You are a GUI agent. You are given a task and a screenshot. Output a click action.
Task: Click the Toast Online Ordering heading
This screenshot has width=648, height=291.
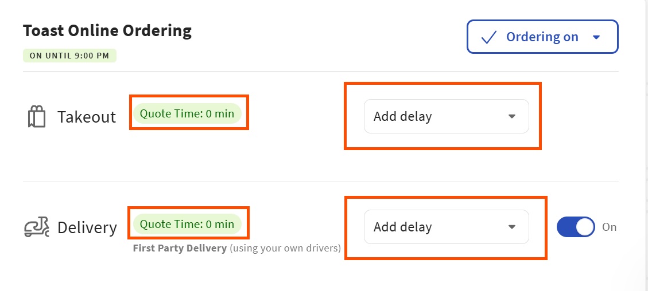(x=107, y=31)
